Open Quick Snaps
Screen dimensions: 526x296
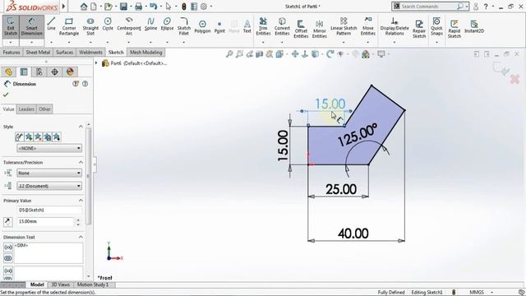pos(436,26)
